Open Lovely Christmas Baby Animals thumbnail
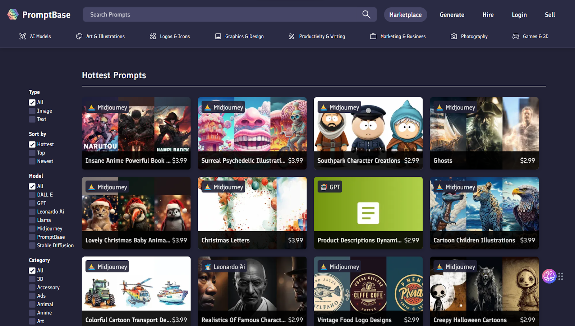 click(x=136, y=204)
